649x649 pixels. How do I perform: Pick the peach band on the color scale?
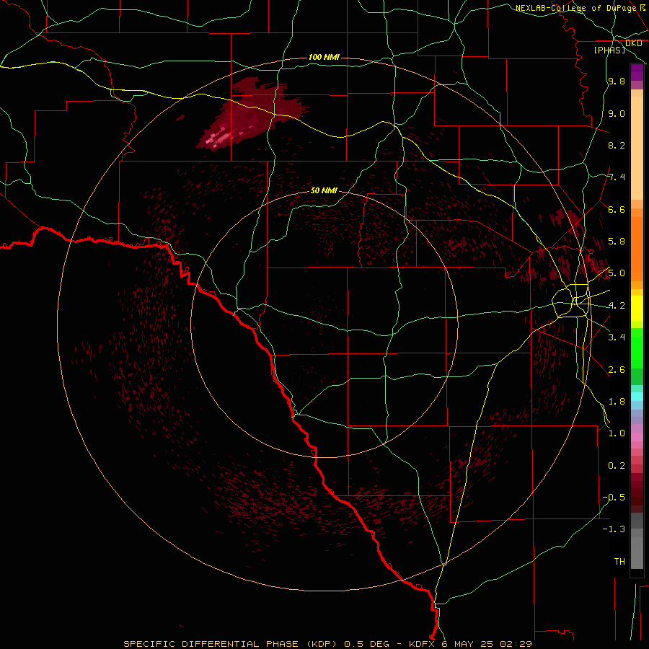point(637,145)
